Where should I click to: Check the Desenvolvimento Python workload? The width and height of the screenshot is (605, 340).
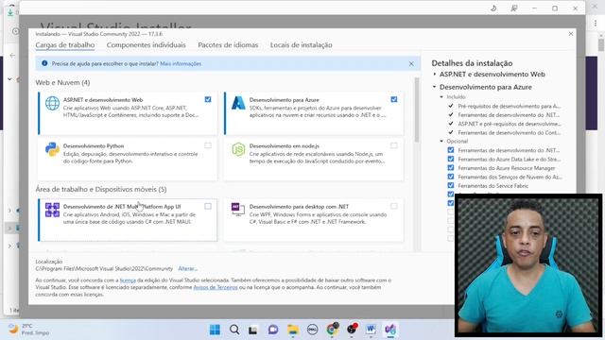(208, 145)
